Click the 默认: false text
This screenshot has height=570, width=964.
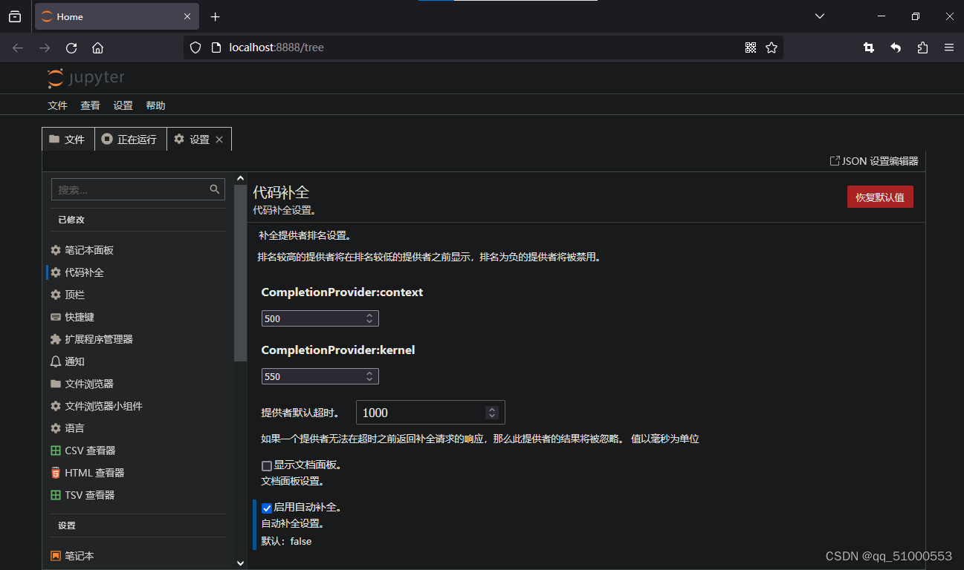pos(287,542)
